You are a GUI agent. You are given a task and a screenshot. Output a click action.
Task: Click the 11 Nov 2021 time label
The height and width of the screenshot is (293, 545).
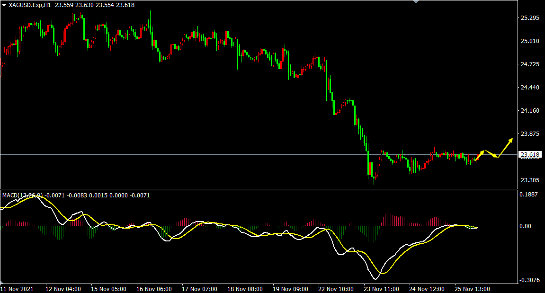tap(17, 289)
